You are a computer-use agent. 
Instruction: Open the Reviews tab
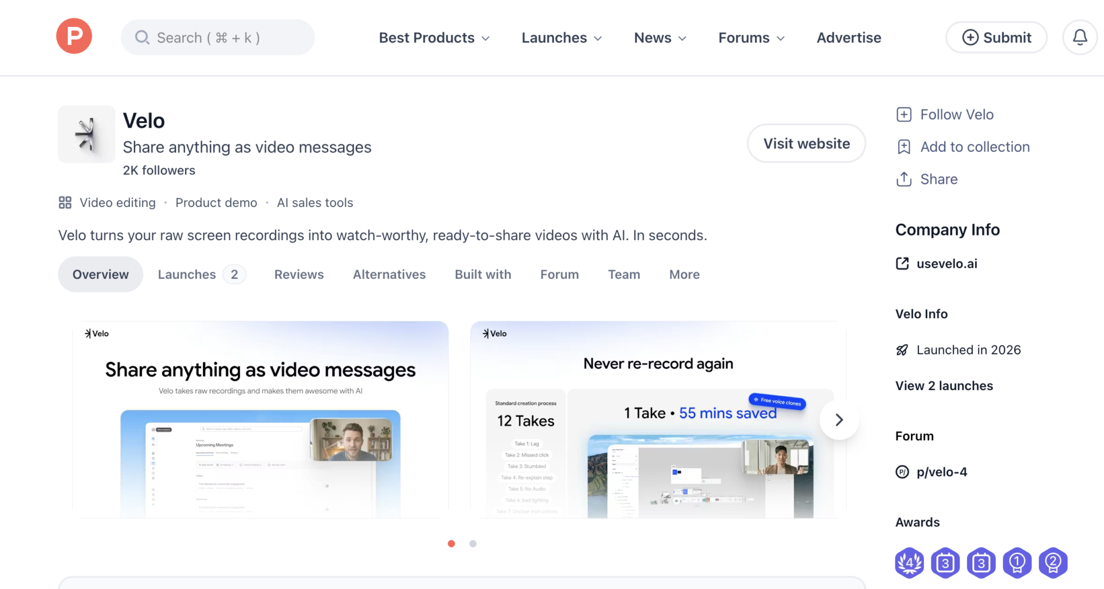299,274
